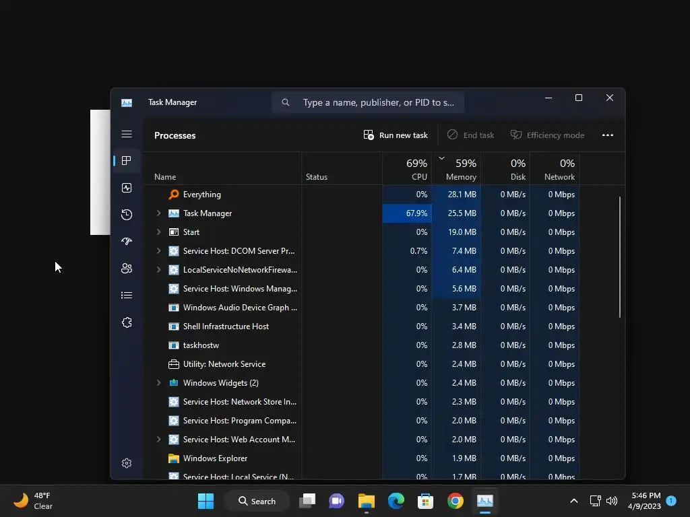
Task: Show hidden system tray icons
Action: tap(574, 501)
